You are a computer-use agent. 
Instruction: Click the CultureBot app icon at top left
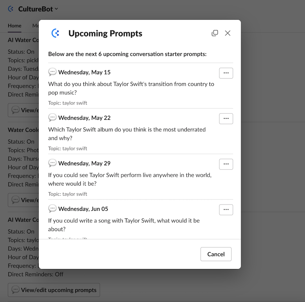(11, 9)
